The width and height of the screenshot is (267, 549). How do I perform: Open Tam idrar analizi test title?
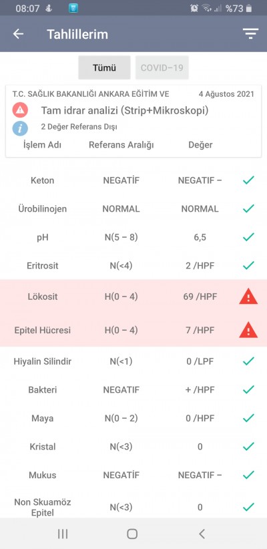click(125, 111)
